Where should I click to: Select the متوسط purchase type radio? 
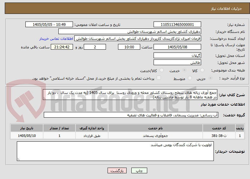click(x=190, y=78)
